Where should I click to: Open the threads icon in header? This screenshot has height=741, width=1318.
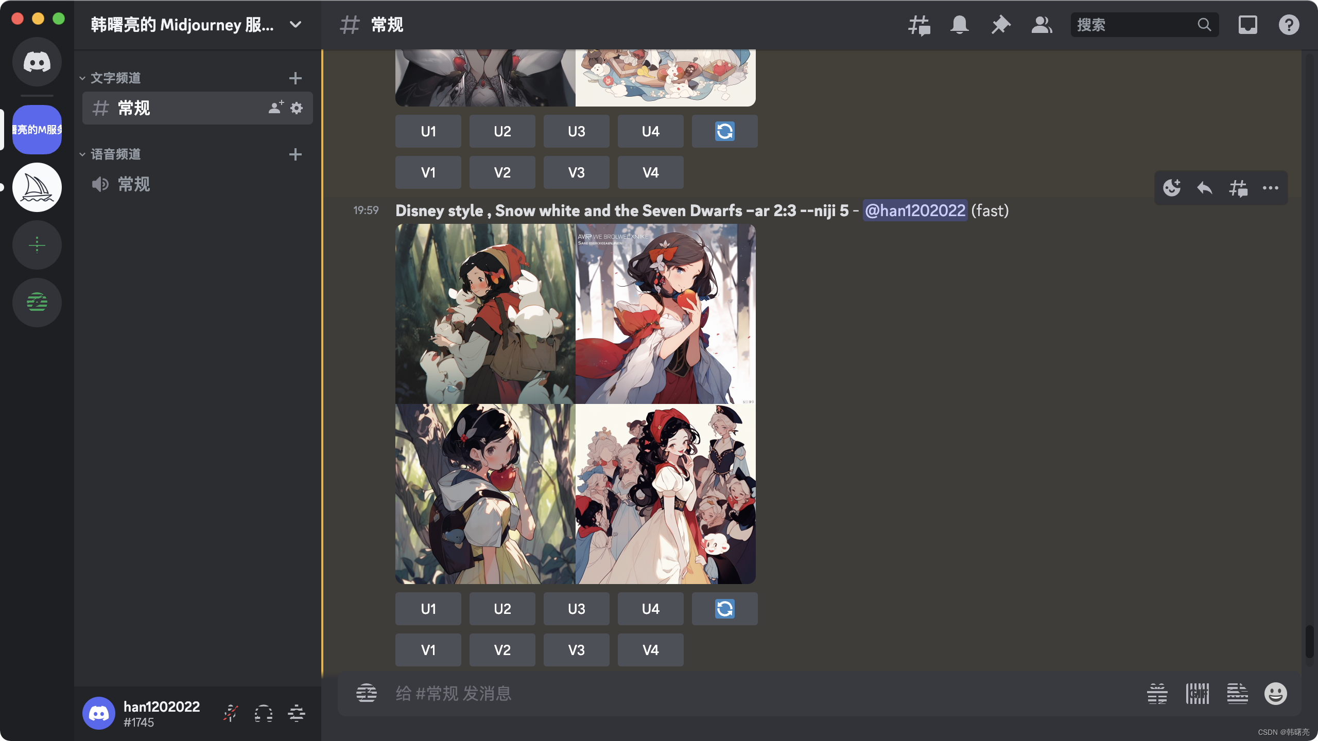pos(919,25)
